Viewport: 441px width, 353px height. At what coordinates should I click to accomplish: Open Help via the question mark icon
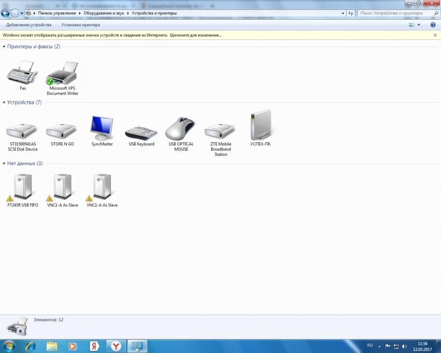pyautogui.click(x=433, y=25)
